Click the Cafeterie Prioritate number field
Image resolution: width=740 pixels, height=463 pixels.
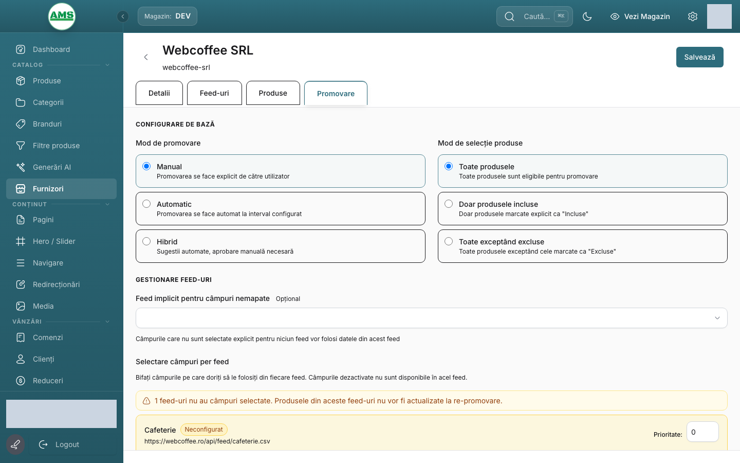(x=702, y=432)
